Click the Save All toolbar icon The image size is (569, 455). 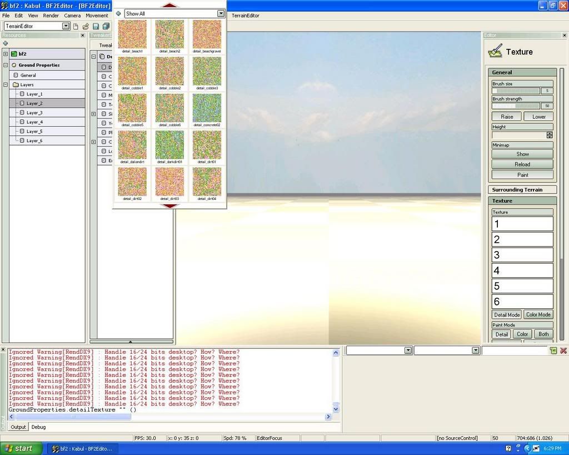point(106,26)
